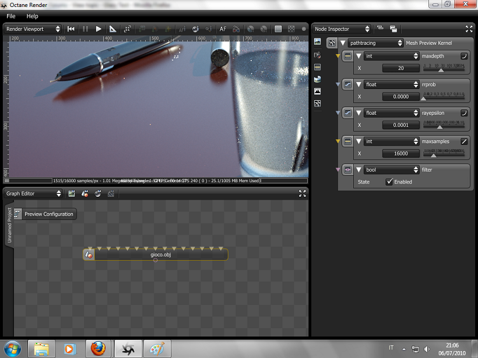The height and width of the screenshot is (358, 478).
Task: Select the environment icon in inspector sidebar
Action: point(317,79)
